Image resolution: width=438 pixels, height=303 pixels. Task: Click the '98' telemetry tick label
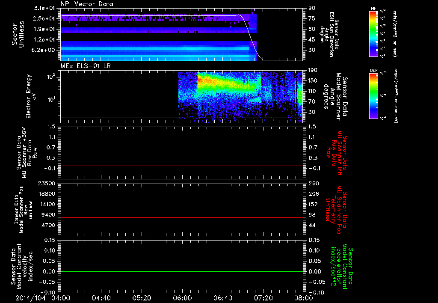311,215
